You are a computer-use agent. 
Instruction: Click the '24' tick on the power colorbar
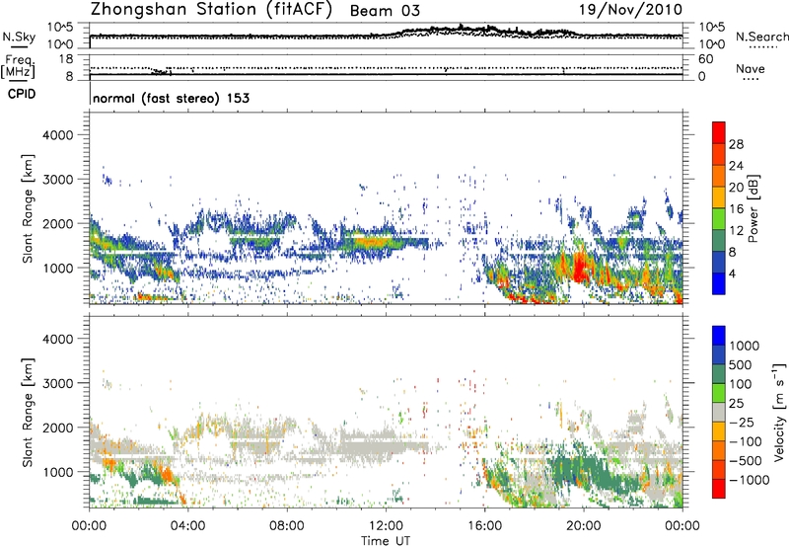736,166
